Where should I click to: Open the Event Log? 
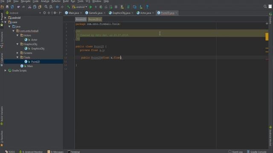pos(235,152)
